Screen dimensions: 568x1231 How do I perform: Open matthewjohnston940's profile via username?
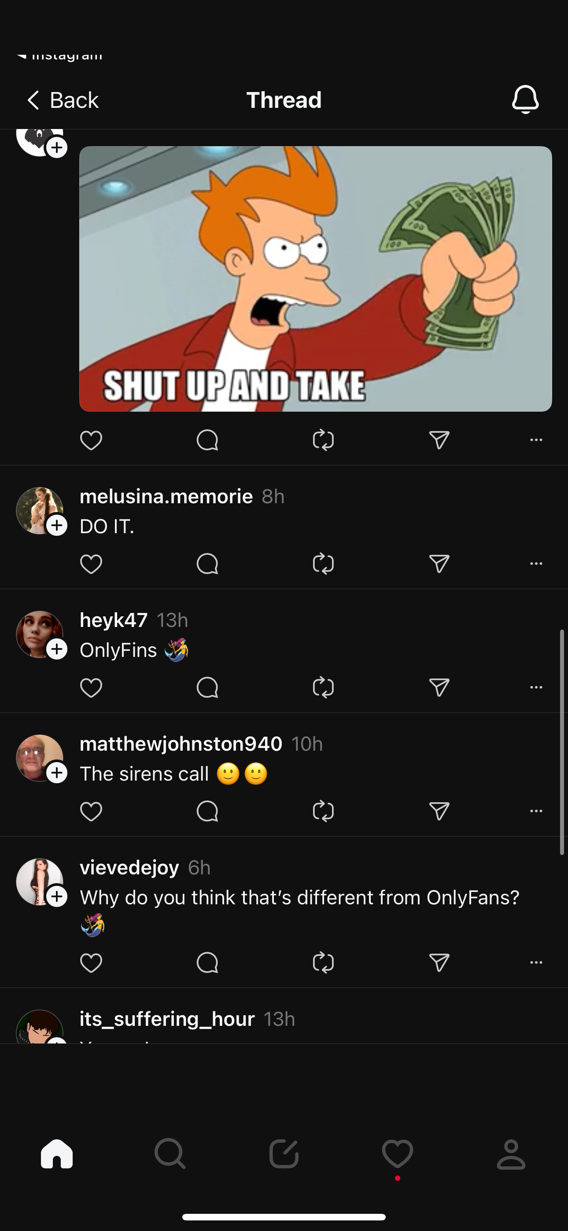181,744
